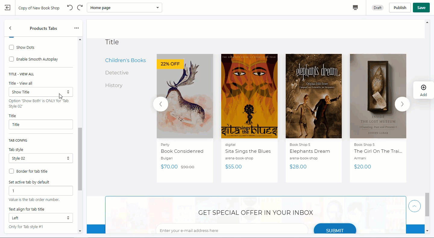The image size is (434, 238).
Task: Open Products Tabs more options menu
Action: (x=77, y=28)
